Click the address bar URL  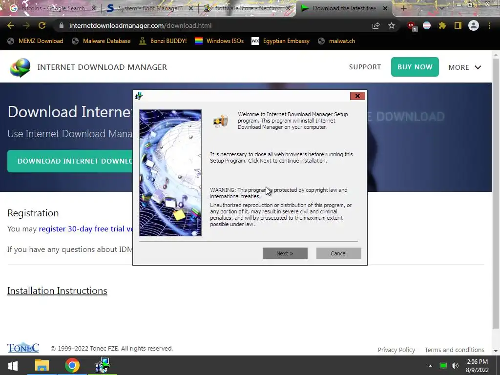point(140,25)
